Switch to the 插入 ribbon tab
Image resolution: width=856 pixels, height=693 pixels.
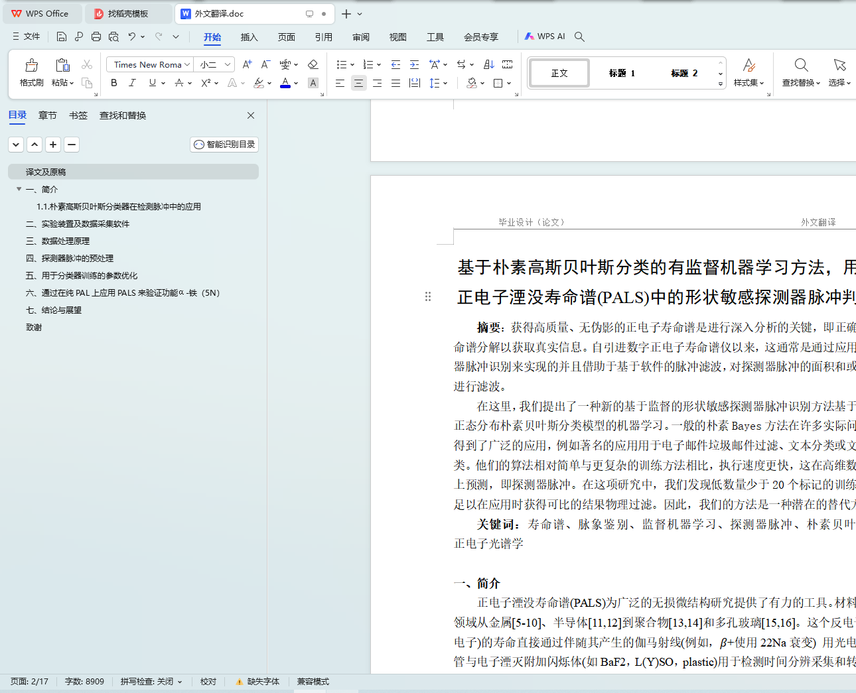[249, 37]
